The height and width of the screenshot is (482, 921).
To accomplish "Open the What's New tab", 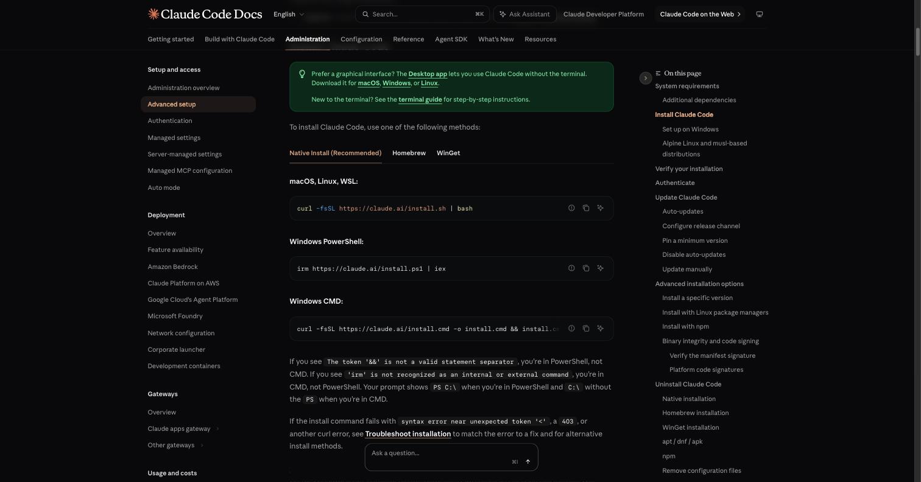I will (496, 39).
